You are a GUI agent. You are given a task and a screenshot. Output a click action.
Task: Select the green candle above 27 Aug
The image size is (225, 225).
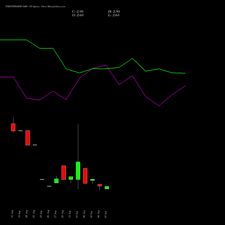click(56, 181)
